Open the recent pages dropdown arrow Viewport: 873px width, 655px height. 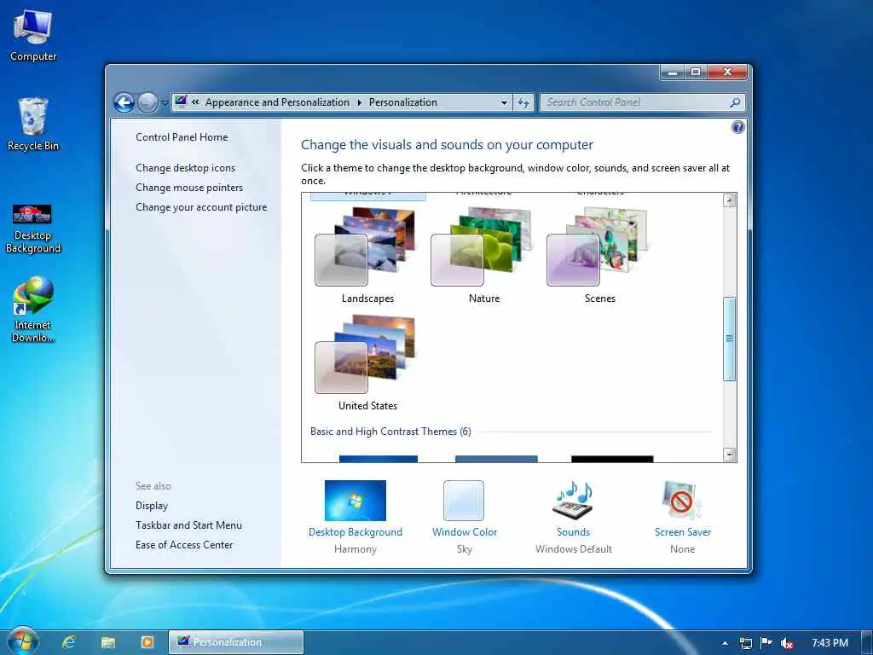coord(165,103)
